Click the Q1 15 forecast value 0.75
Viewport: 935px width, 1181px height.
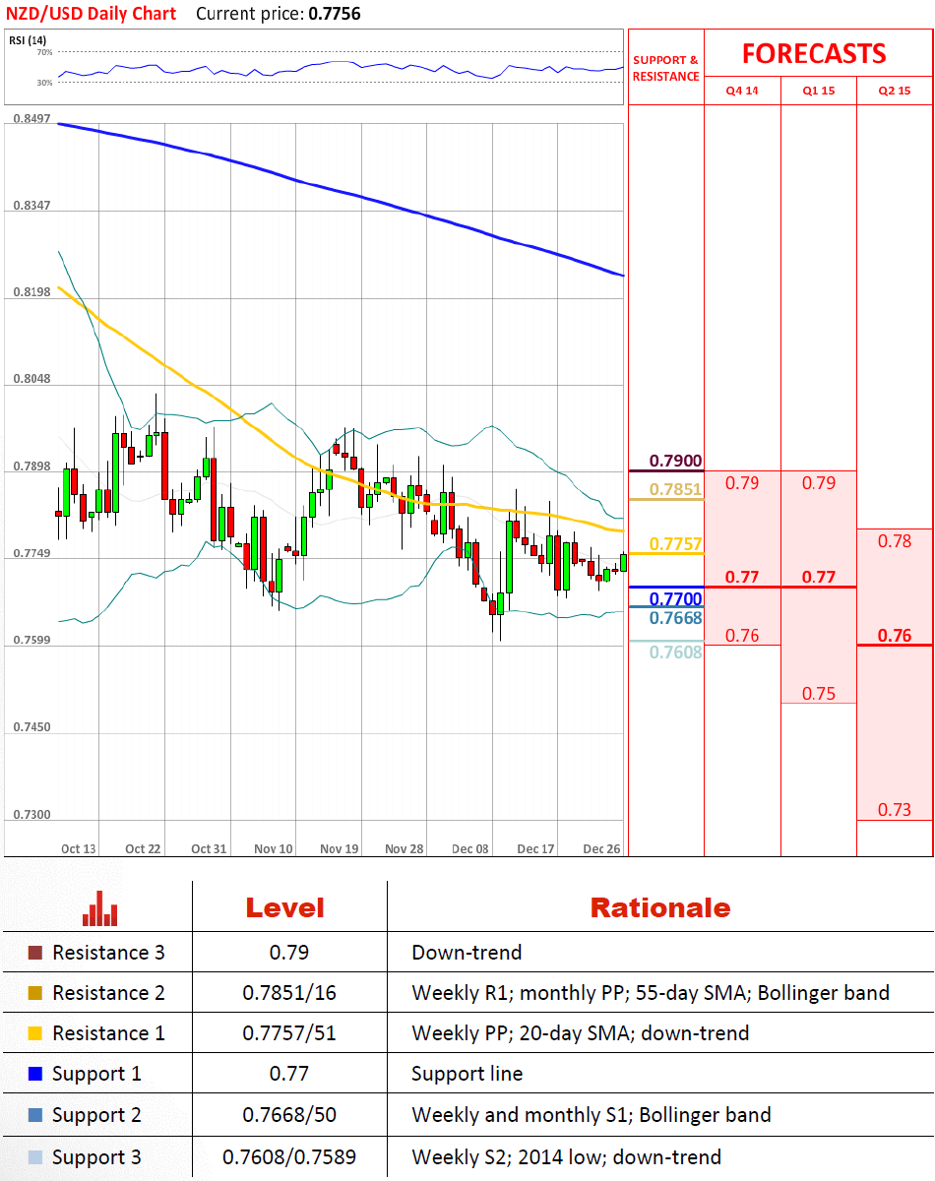[819, 694]
